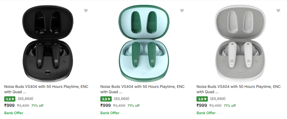Click heart icon on green earbuds
Image resolution: width=287 pixels, height=119 pixels.
[182, 11]
